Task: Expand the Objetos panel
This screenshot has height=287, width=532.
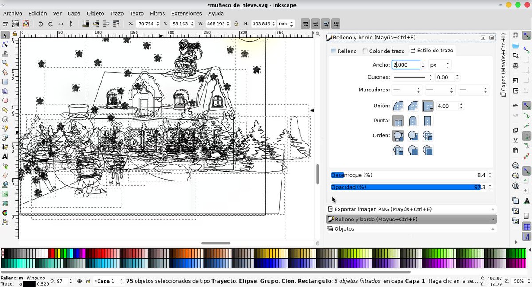Action: 411,228
